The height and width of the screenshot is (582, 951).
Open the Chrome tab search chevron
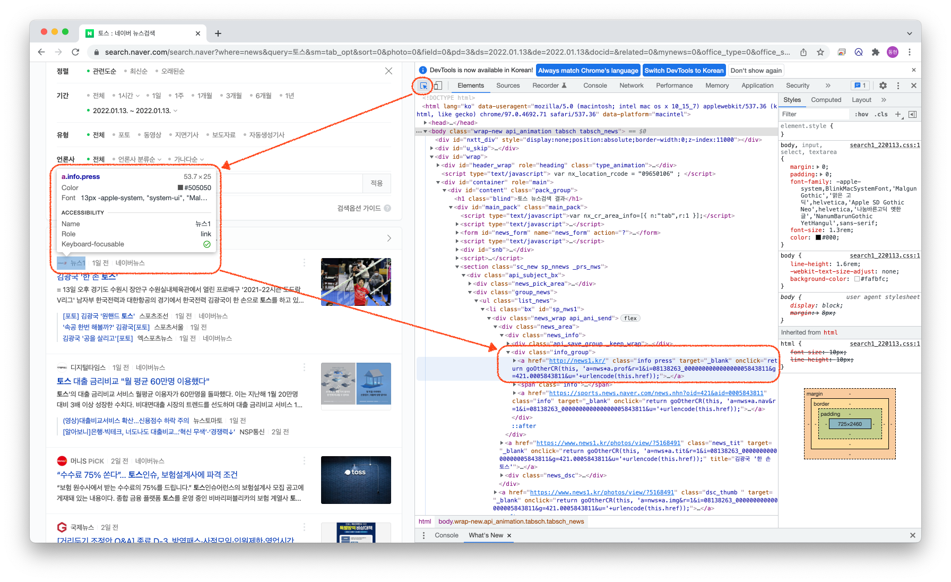[910, 33]
